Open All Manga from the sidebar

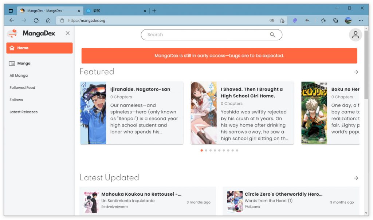[19, 76]
